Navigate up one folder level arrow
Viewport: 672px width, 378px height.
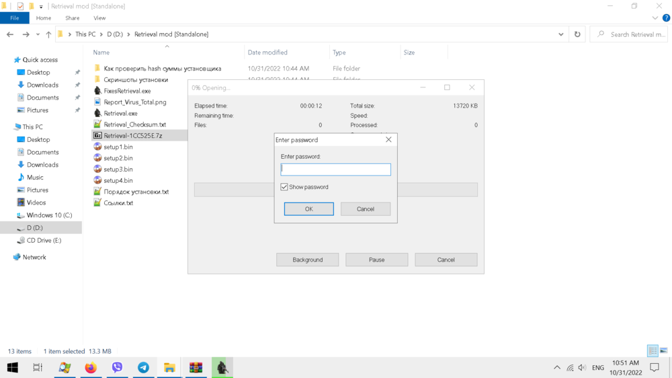tap(48, 34)
